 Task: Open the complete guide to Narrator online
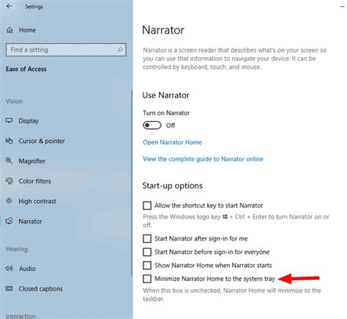[x=203, y=159]
